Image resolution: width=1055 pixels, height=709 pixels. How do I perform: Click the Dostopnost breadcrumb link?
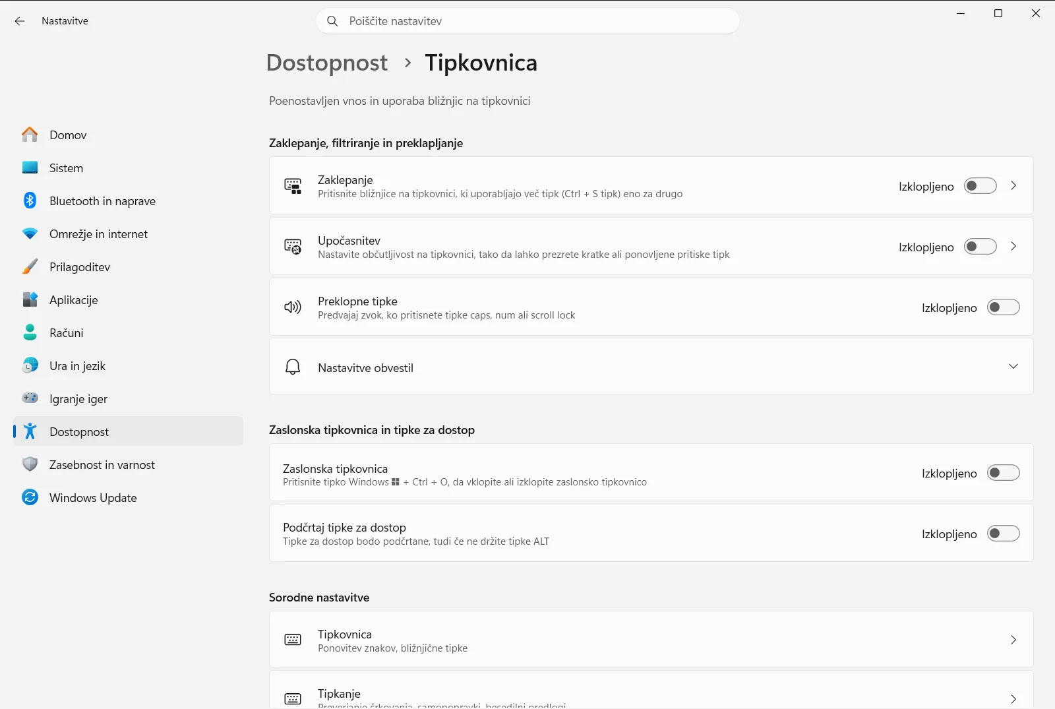tap(327, 63)
